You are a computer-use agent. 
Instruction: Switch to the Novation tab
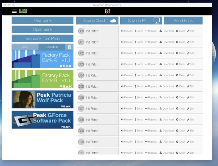(x=52, y=47)
